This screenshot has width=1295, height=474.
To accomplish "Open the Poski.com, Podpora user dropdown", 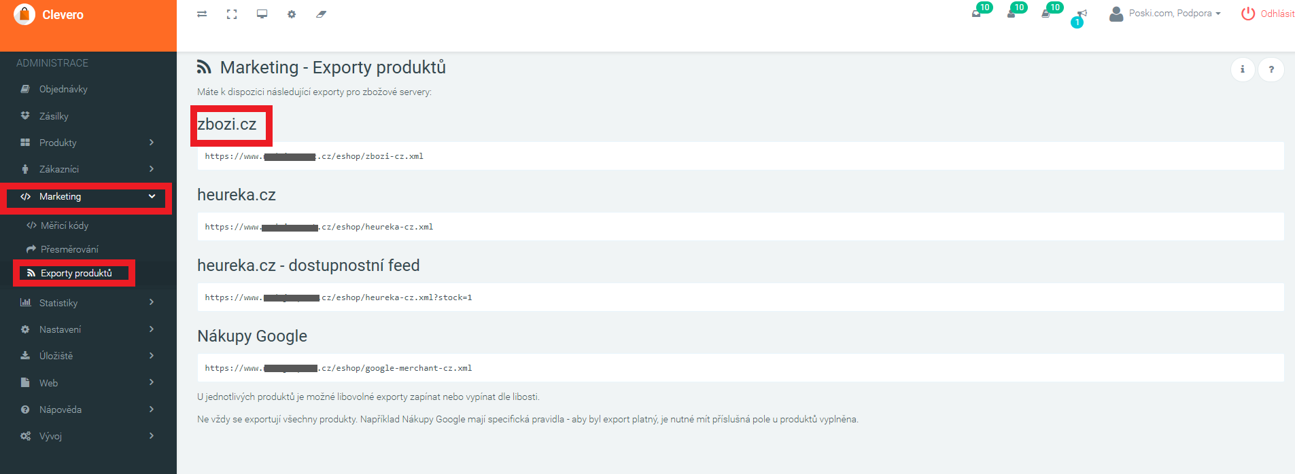I will (1165, 14).
